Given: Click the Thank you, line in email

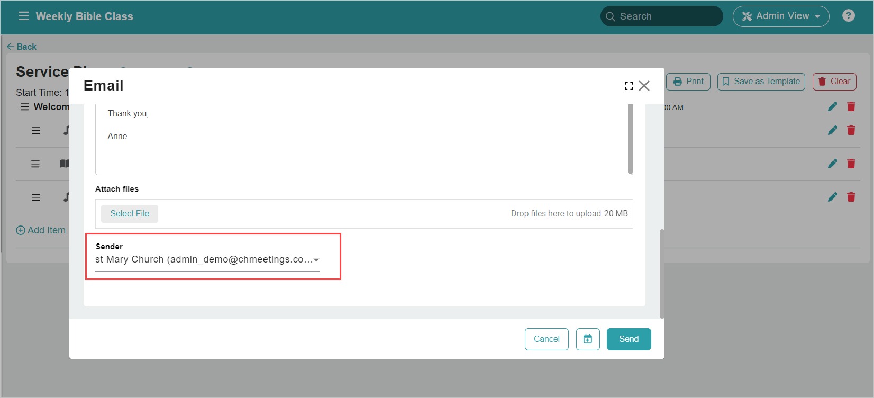Looking at the screenshot, I should pyautogui.click(x=128, y=114).
